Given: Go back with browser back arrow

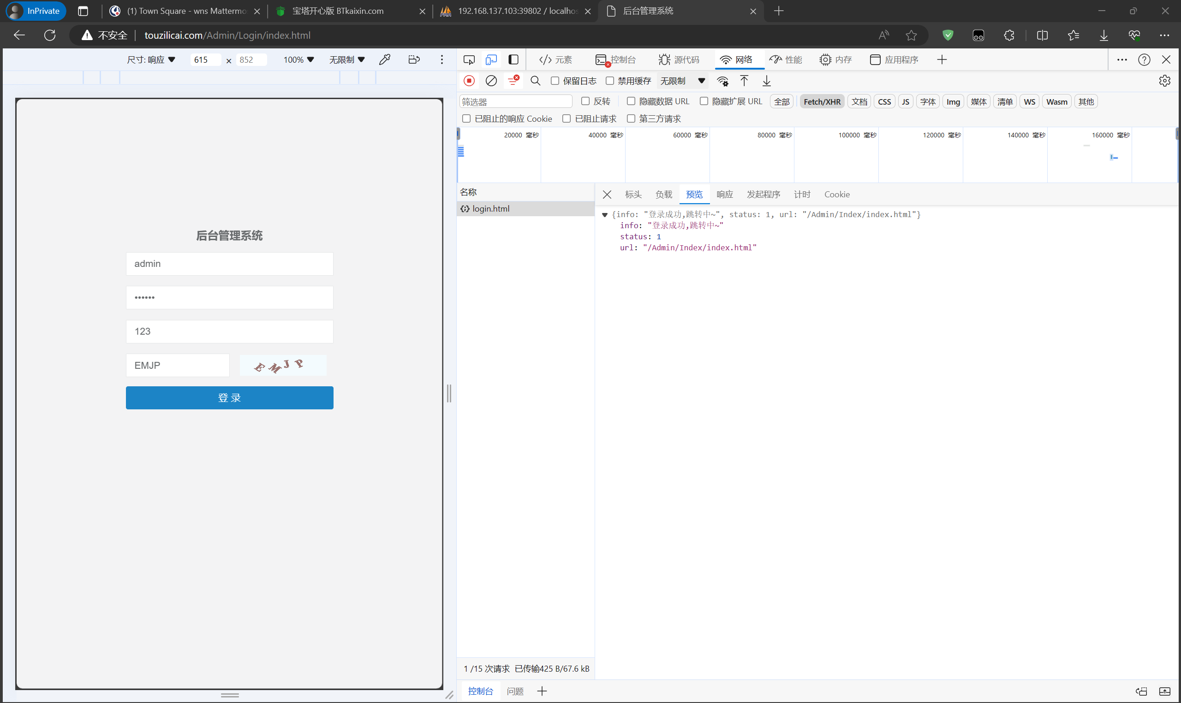Looking at the screenshot, I should [x=19, y=35].
